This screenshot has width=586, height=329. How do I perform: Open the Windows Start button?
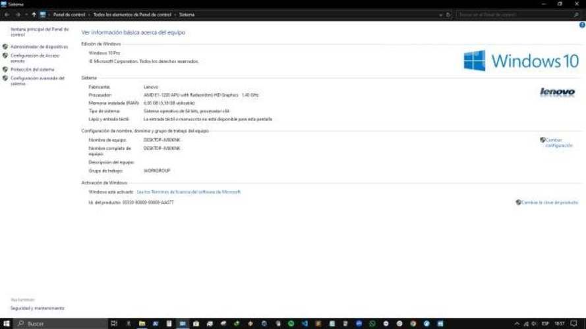coord(6,324)
